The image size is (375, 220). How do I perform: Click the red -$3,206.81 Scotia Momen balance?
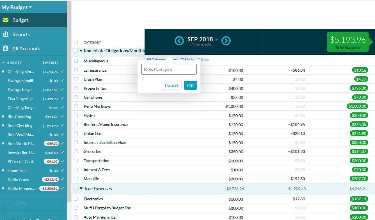click(x=49, y=189)
